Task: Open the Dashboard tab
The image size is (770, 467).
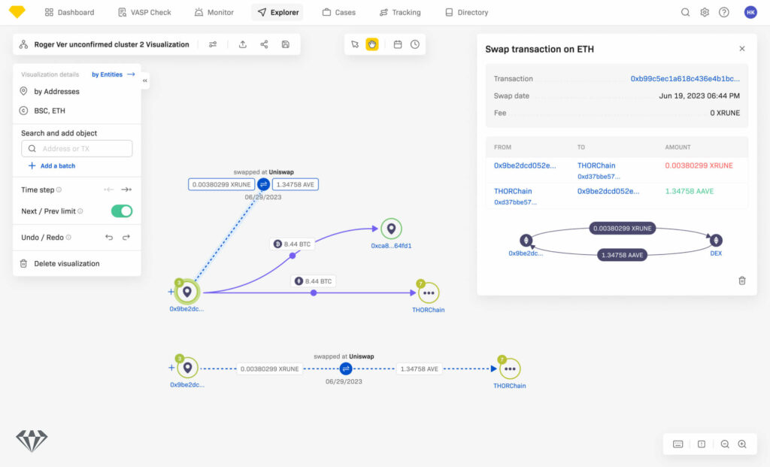Action: pyautogui.click(x=69, y=12)
